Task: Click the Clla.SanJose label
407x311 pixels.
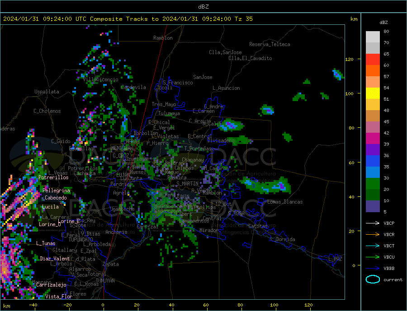Action: point(225,52)
